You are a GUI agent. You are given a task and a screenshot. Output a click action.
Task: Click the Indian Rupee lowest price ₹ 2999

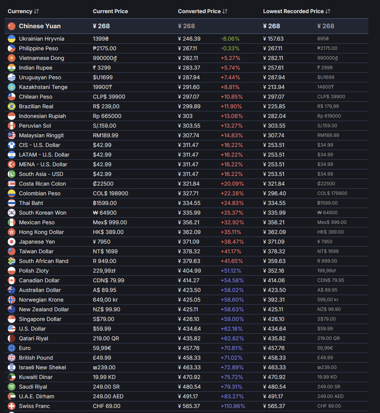click(325, 68)
